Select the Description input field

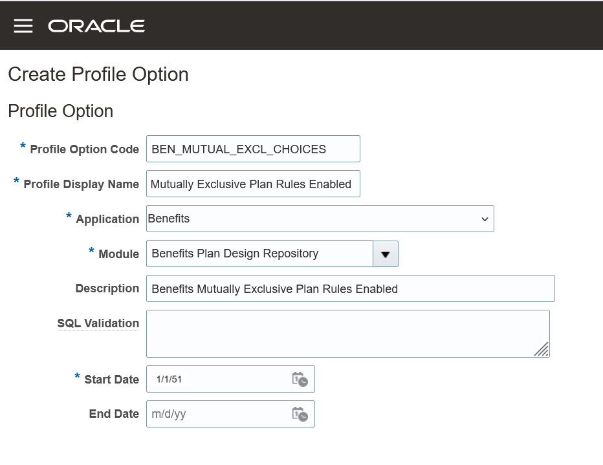350,289
